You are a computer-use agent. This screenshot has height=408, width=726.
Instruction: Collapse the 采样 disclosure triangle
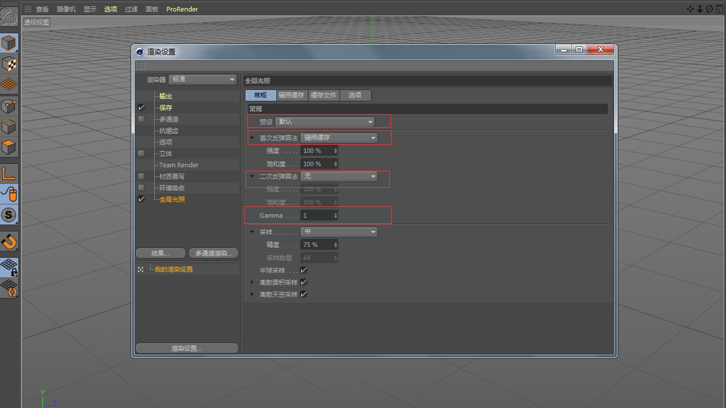coord(252,232)
